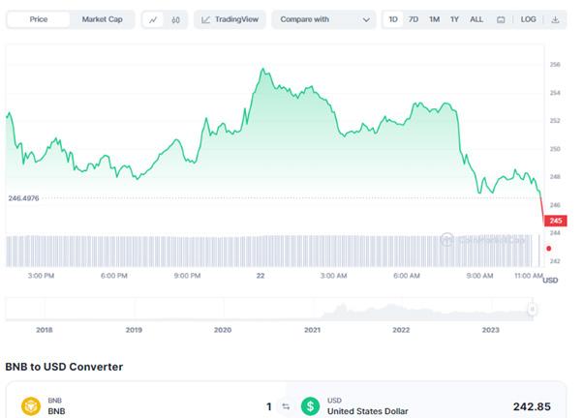The width and height of the screenshot is (583, 418).
Task: Click the timeline range slider handle
Action: (532, 309)
